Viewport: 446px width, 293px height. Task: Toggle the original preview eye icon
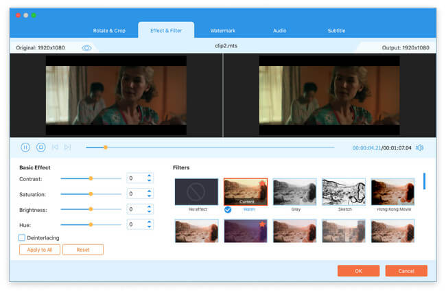(86, 48)
